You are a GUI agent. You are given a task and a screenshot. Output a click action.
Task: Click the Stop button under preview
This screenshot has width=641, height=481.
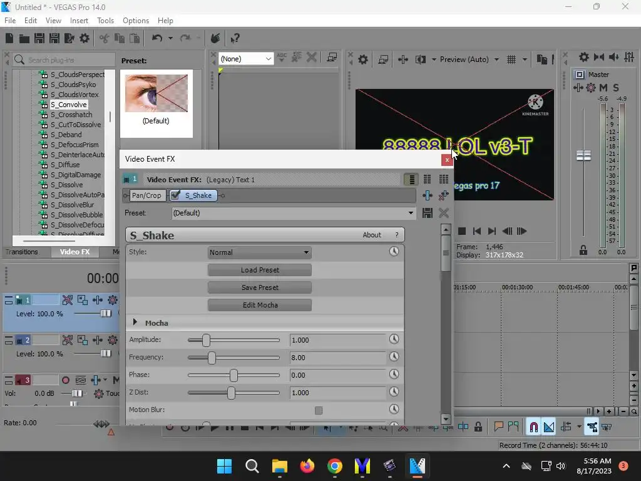(x=462, y=231)
